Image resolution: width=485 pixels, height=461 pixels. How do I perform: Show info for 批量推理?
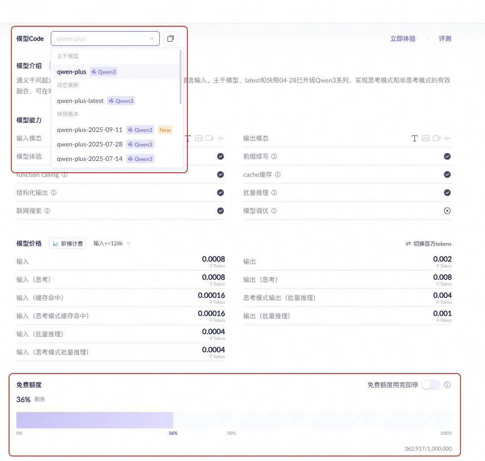click(274, 193)
